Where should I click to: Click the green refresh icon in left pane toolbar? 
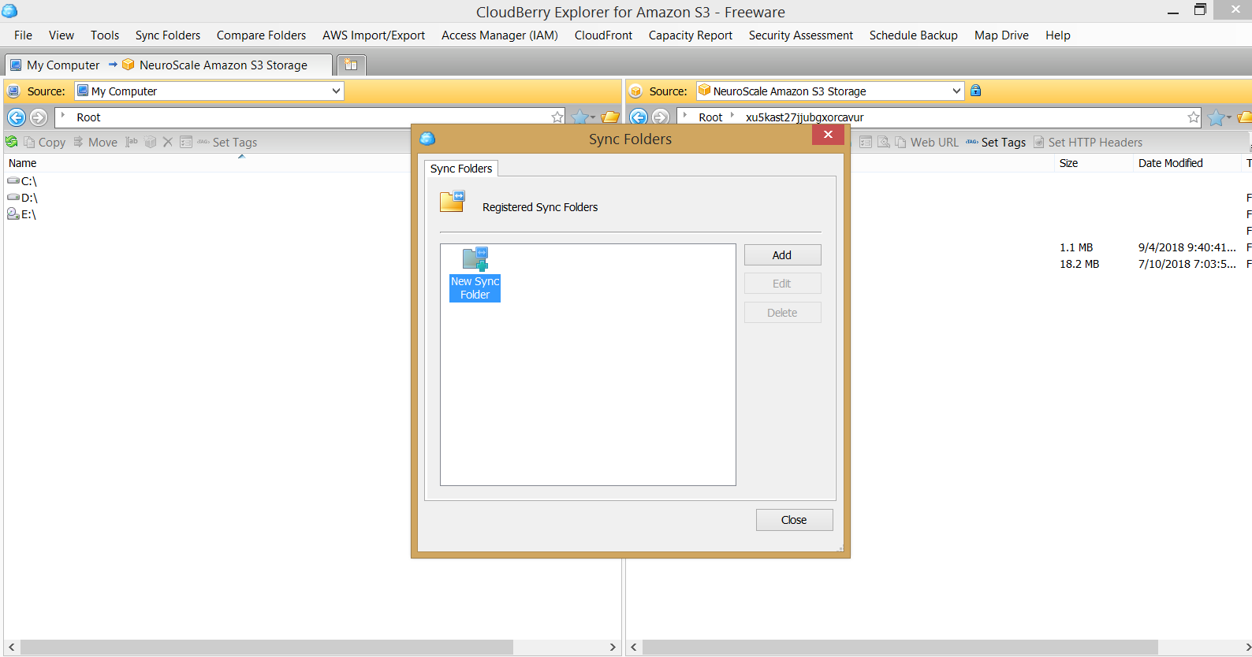(x=11, y=142)
